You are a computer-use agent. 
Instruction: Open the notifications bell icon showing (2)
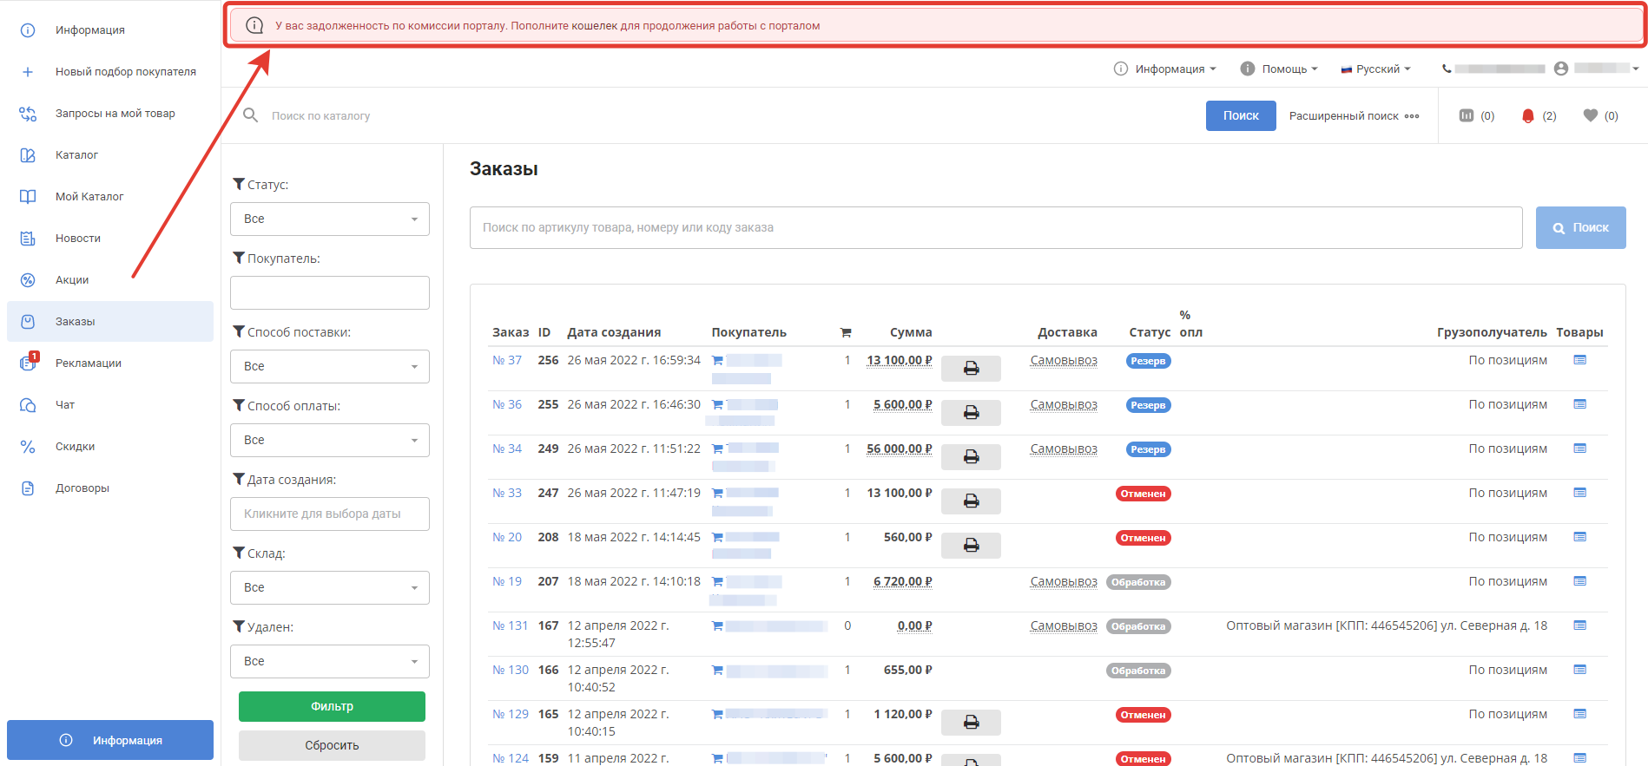pyautogui.click(x=1528, y=116)
